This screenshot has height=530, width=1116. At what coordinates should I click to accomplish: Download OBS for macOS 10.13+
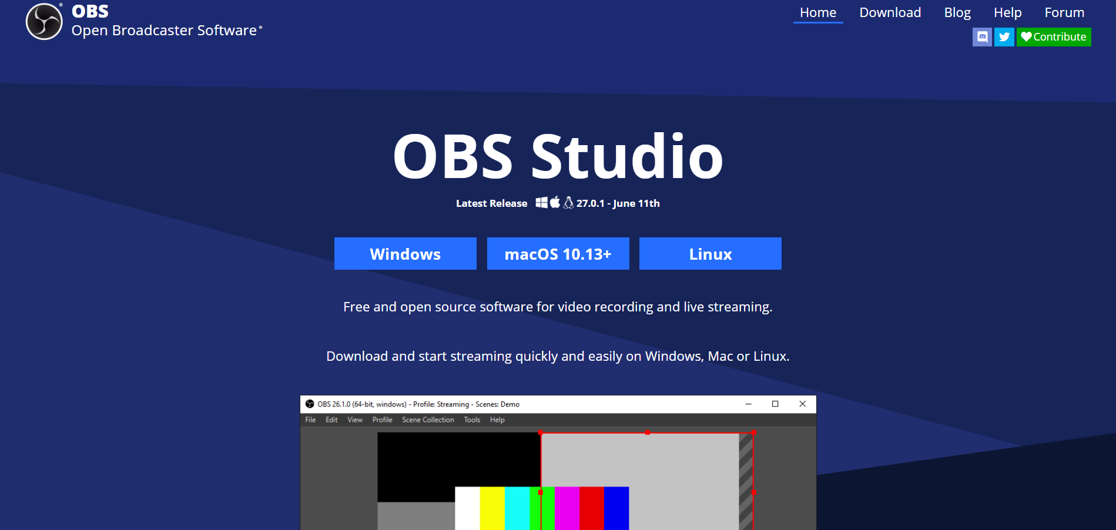click(558, 254)
